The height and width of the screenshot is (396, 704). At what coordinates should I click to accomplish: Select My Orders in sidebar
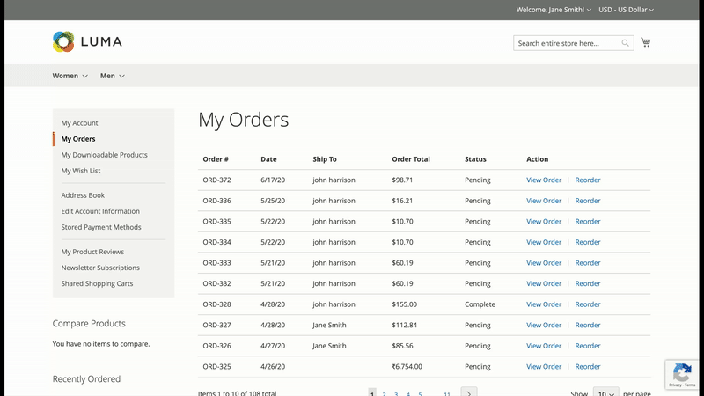pos(78,139)
